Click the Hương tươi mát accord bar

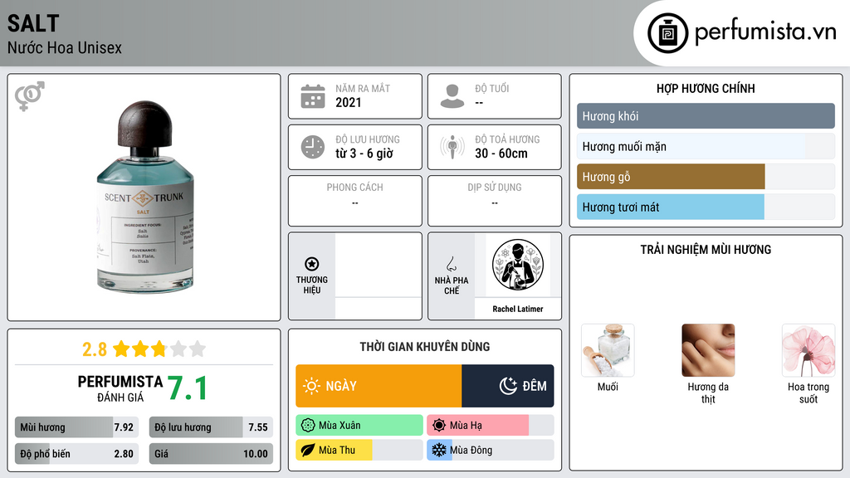tap(706, 207)
